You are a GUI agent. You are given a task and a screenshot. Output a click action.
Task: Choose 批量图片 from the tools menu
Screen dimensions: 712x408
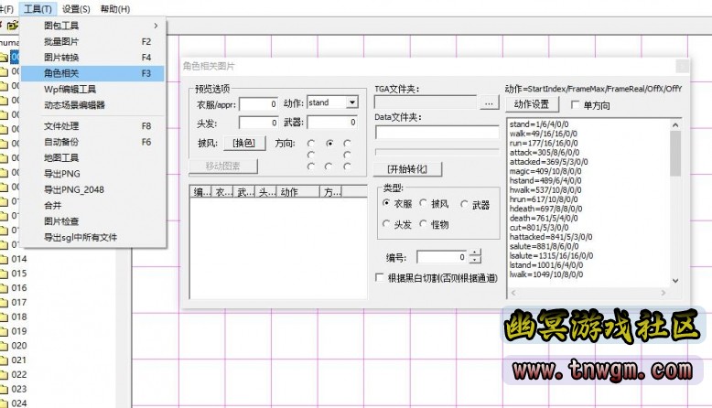(x=92, y=42)
